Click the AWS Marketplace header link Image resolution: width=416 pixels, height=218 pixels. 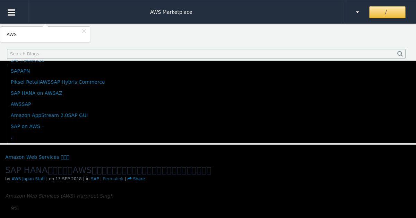171,12
